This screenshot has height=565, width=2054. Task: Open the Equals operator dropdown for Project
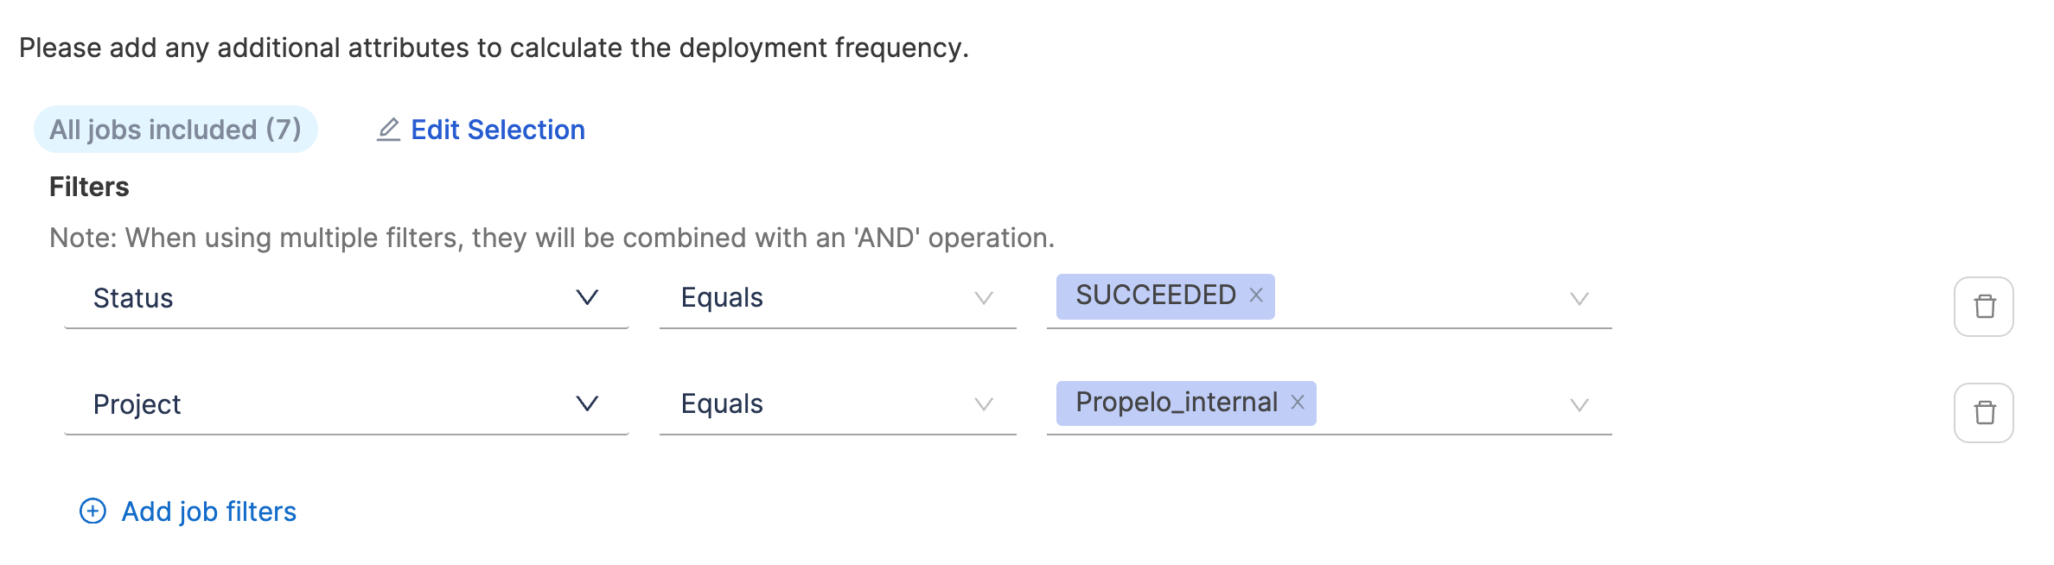(983, 404)
